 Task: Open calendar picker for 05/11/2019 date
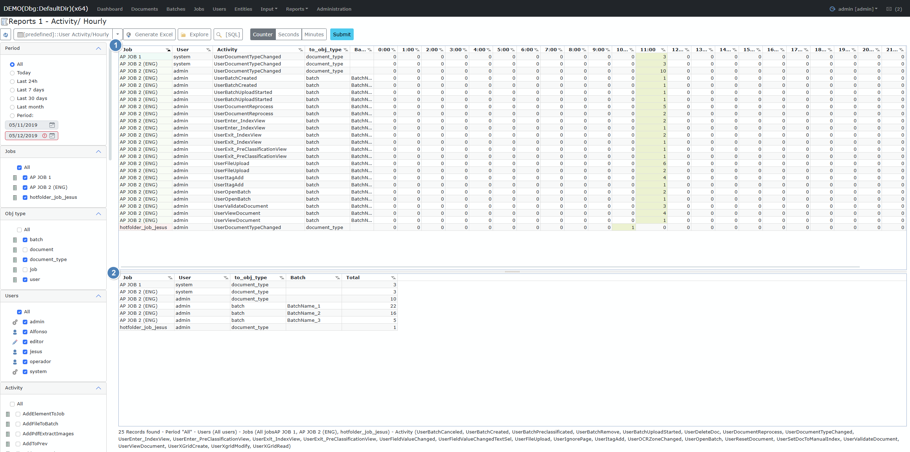52,125
